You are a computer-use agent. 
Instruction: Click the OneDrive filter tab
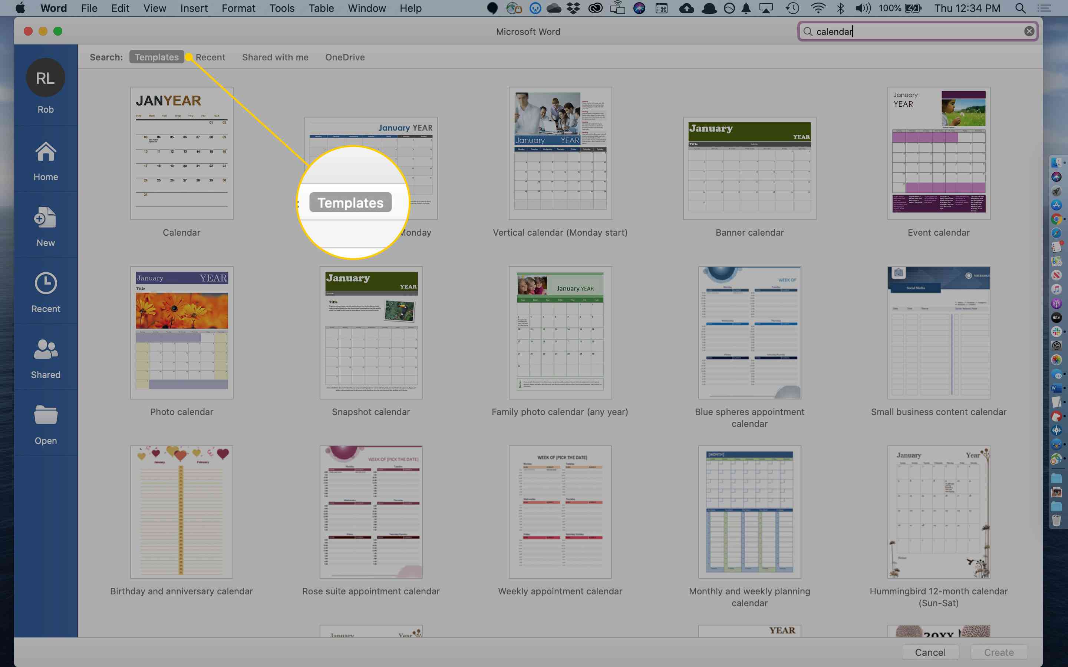click(x=345, y=56)
